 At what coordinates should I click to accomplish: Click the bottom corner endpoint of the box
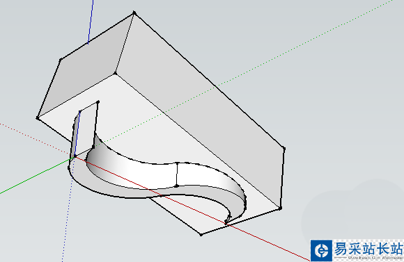pyautogui.click(x=201, y=234)
